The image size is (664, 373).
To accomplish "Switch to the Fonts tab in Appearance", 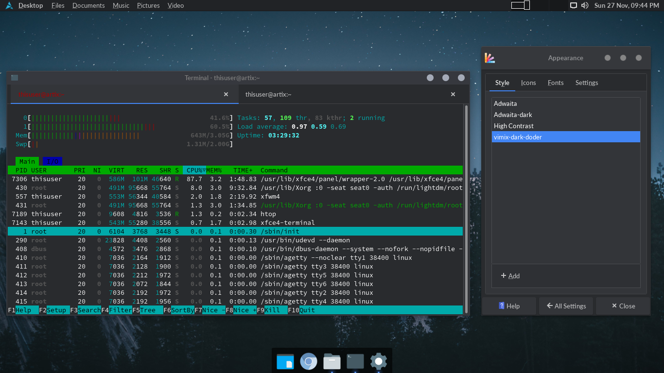I will [x=556, y=83].
